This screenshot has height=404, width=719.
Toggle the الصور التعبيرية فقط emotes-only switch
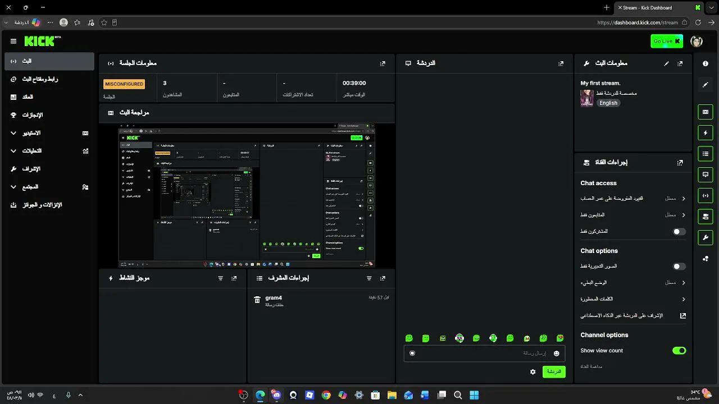pos(679,267)
